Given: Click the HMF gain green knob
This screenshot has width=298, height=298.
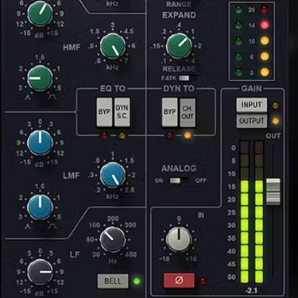Looking at the screenshot, I should (x=41, y=14).
